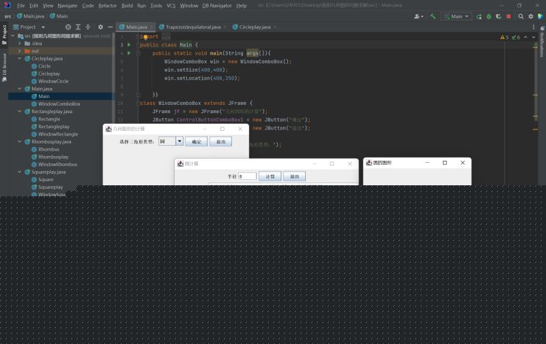Open Search Everywhere magnifier icon

point(521,16)
